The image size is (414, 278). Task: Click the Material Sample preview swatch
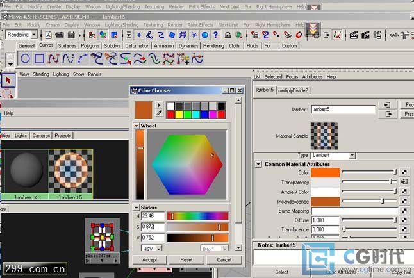click(324, 136)
